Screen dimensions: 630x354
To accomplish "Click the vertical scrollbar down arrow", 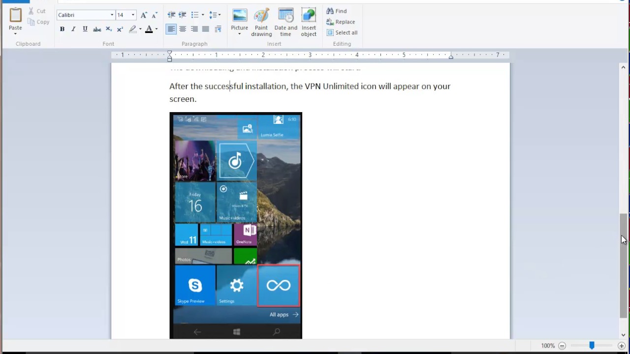I will point(623,335).
